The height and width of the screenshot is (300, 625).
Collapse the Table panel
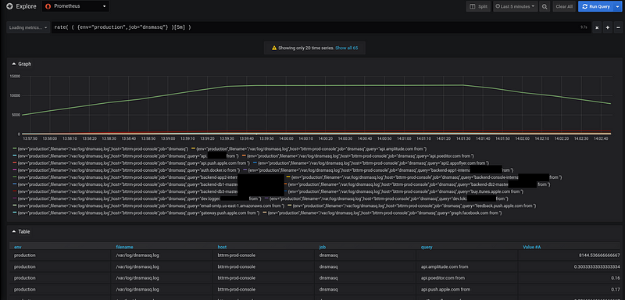coord(21,231)
